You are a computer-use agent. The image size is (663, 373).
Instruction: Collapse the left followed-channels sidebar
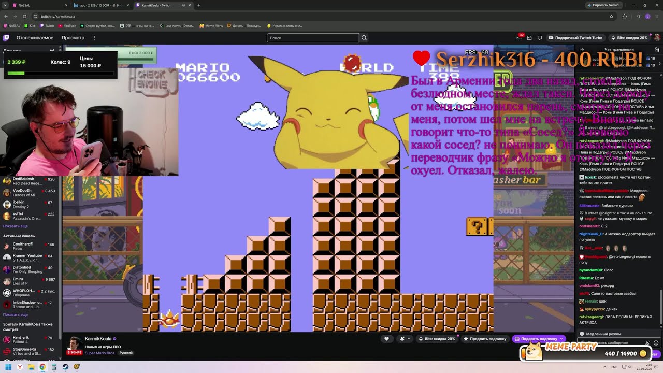(x=52, y=50)
